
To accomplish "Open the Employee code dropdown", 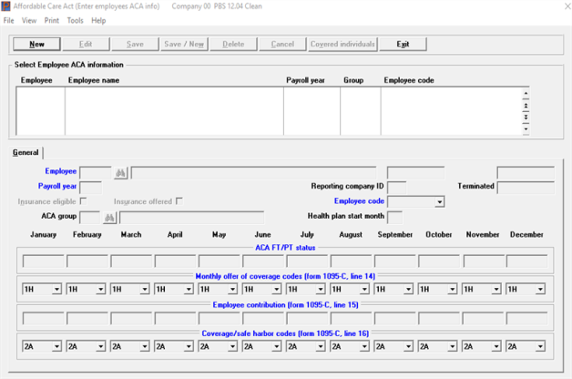I will tap(440, 201).
